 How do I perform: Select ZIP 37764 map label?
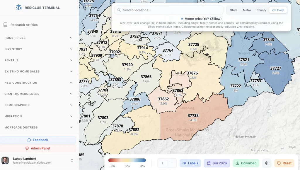168,50
